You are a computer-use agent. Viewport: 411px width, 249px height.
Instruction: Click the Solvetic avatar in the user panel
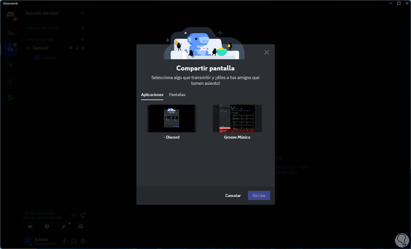(x=28, y=242)
